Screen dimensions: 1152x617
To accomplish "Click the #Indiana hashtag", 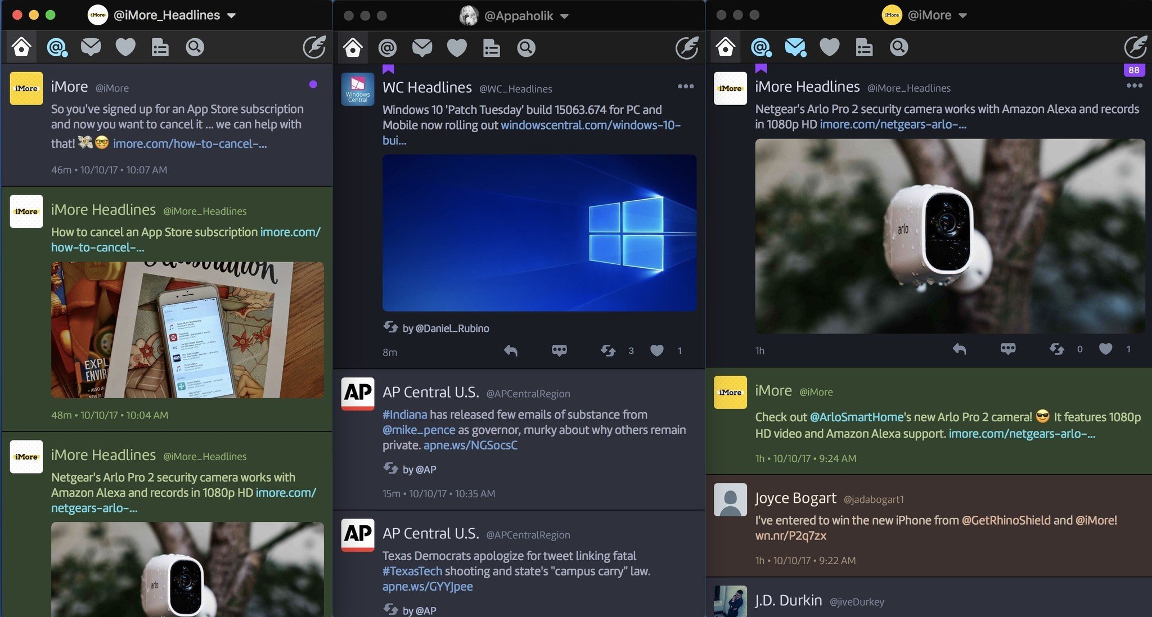I will (405, 415).
